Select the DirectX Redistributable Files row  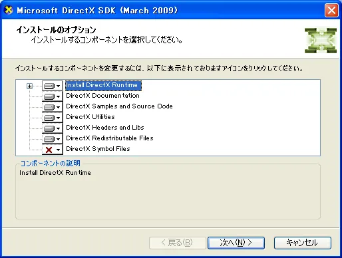point(110,138)
